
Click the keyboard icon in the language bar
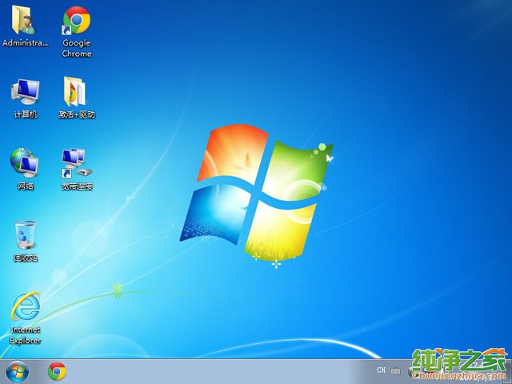395,370
